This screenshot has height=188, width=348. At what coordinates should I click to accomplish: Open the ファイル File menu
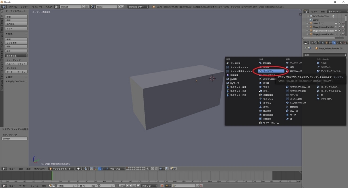[x=13, y=7]
